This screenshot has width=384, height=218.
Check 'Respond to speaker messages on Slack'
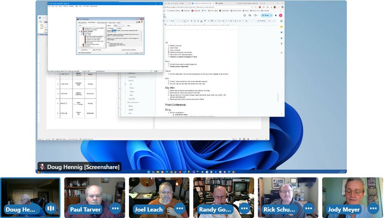(169, 57)
